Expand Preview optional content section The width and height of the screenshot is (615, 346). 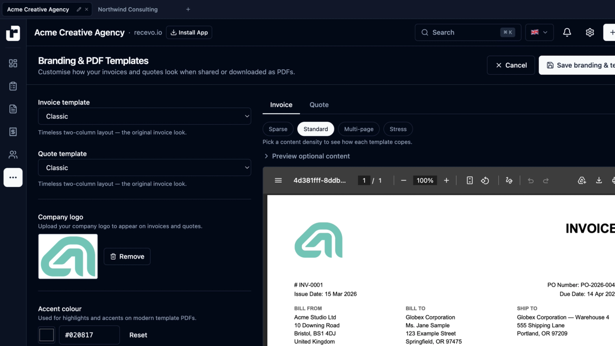307,156
